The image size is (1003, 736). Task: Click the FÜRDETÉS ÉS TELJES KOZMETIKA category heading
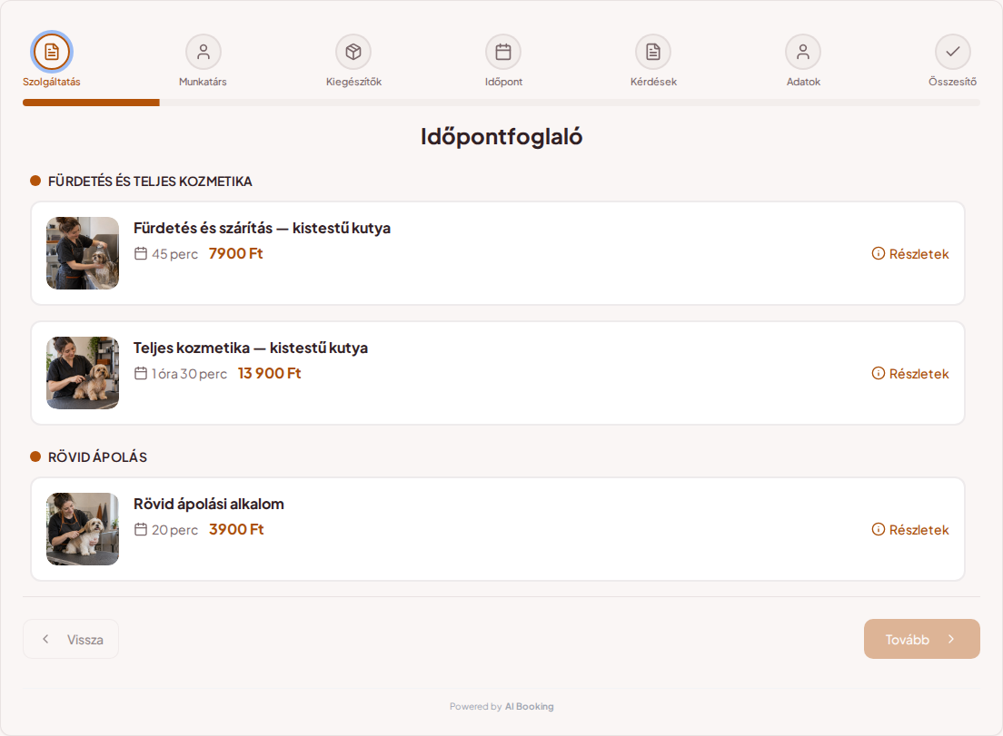(150, 182)
